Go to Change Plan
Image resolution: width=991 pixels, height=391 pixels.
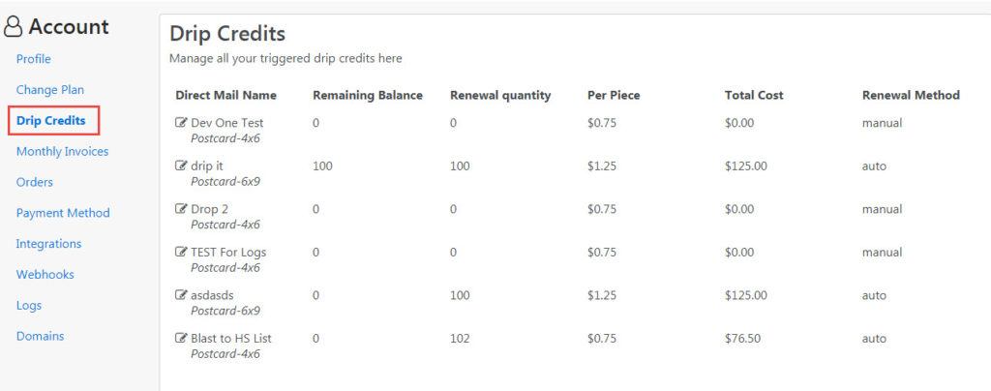tap(50, 90)
